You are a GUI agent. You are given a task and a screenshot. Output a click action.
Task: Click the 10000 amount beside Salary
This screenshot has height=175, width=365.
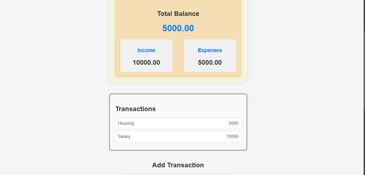pyautogui.click(x=232, y=136)
